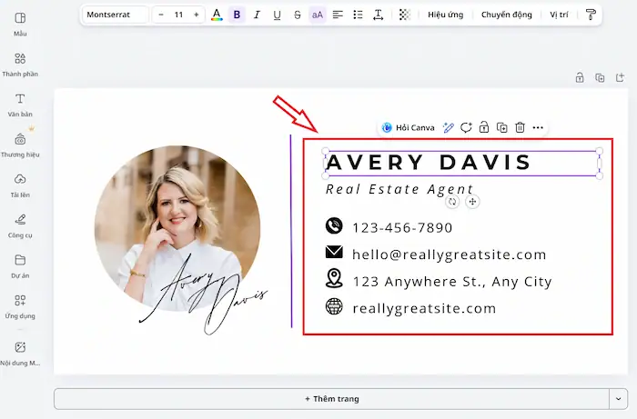Open the transparency checkerboard icon
Viewport: 637px width, 419px height.
click(404, 15)
